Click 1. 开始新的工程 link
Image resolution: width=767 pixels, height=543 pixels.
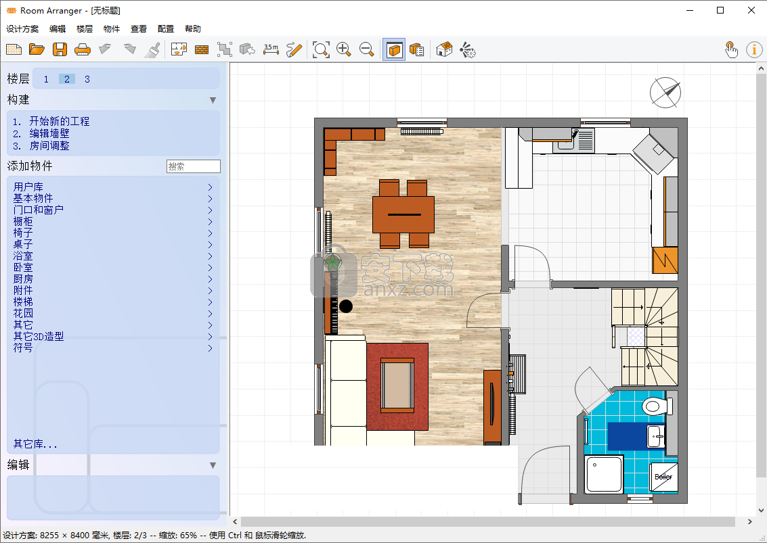(51, 121)
